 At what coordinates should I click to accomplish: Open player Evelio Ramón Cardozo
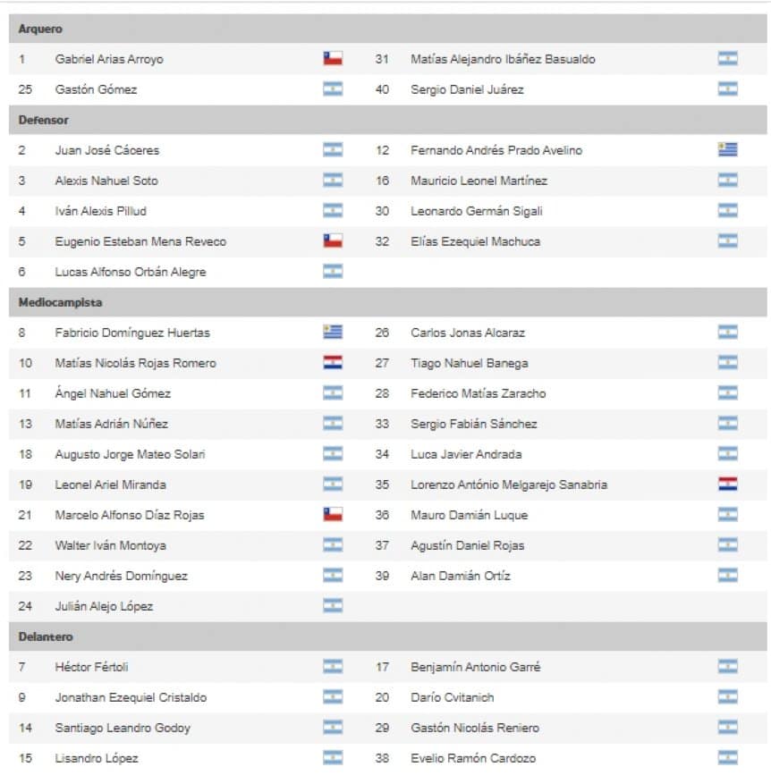pos(472,758)
